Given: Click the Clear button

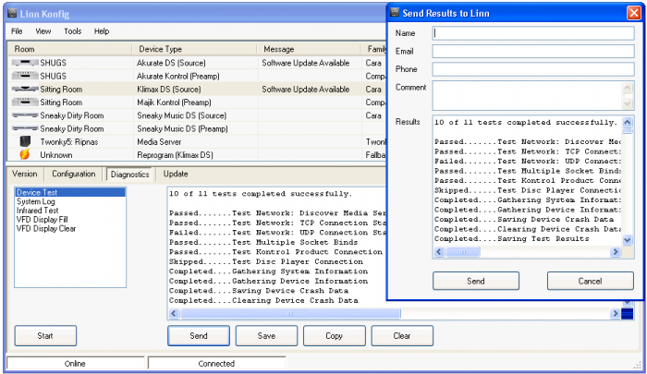Looking at the screenshot, I should coord(402,335).
